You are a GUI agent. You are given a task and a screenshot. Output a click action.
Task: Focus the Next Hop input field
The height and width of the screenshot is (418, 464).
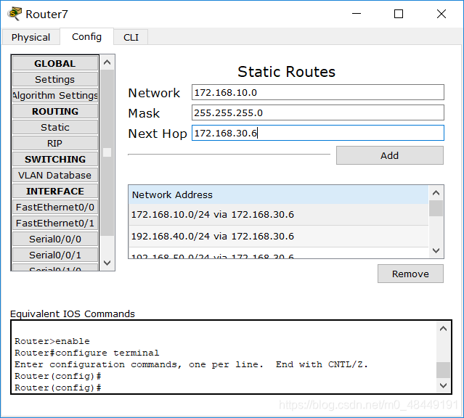[318, 133]
